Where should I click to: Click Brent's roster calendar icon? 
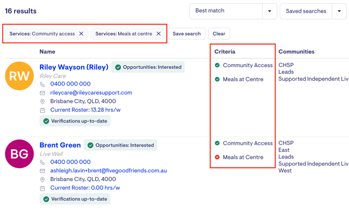click(x=42, y=188)
